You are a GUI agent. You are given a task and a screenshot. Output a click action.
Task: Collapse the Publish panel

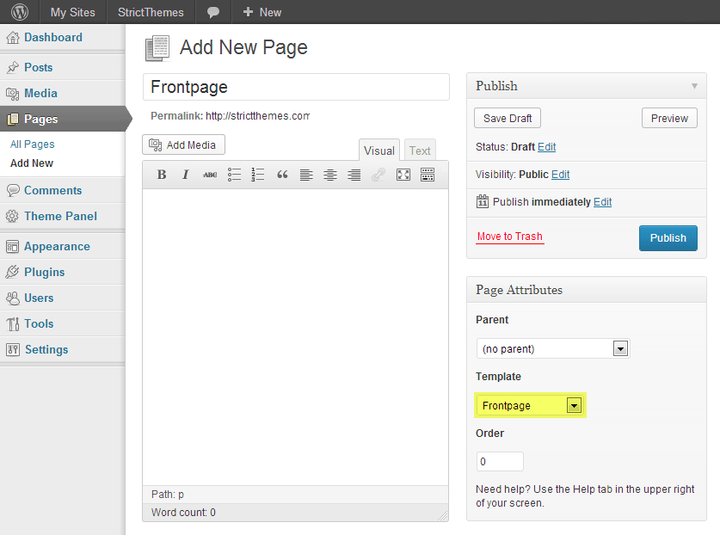pyautogui.click(x=694, y=86)
